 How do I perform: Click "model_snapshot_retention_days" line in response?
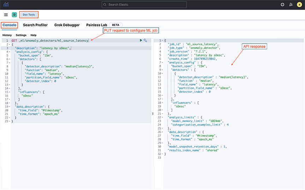click(197, 147)
